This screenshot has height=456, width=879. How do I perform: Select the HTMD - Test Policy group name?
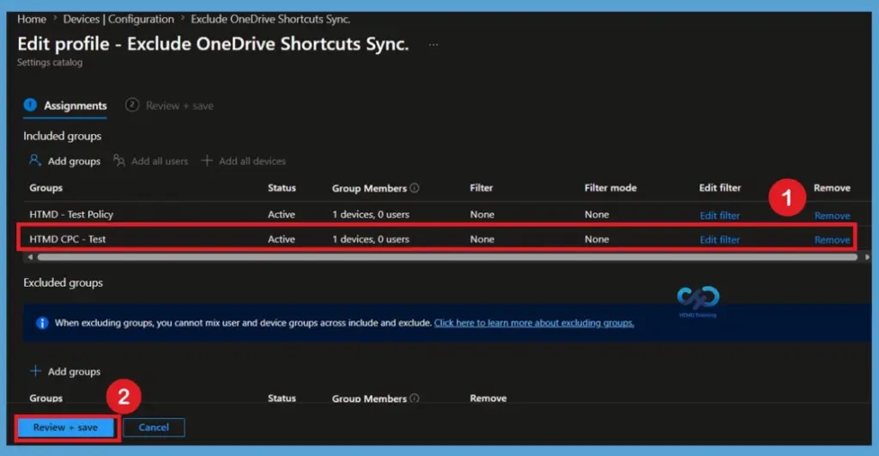(x=71, y=214)
